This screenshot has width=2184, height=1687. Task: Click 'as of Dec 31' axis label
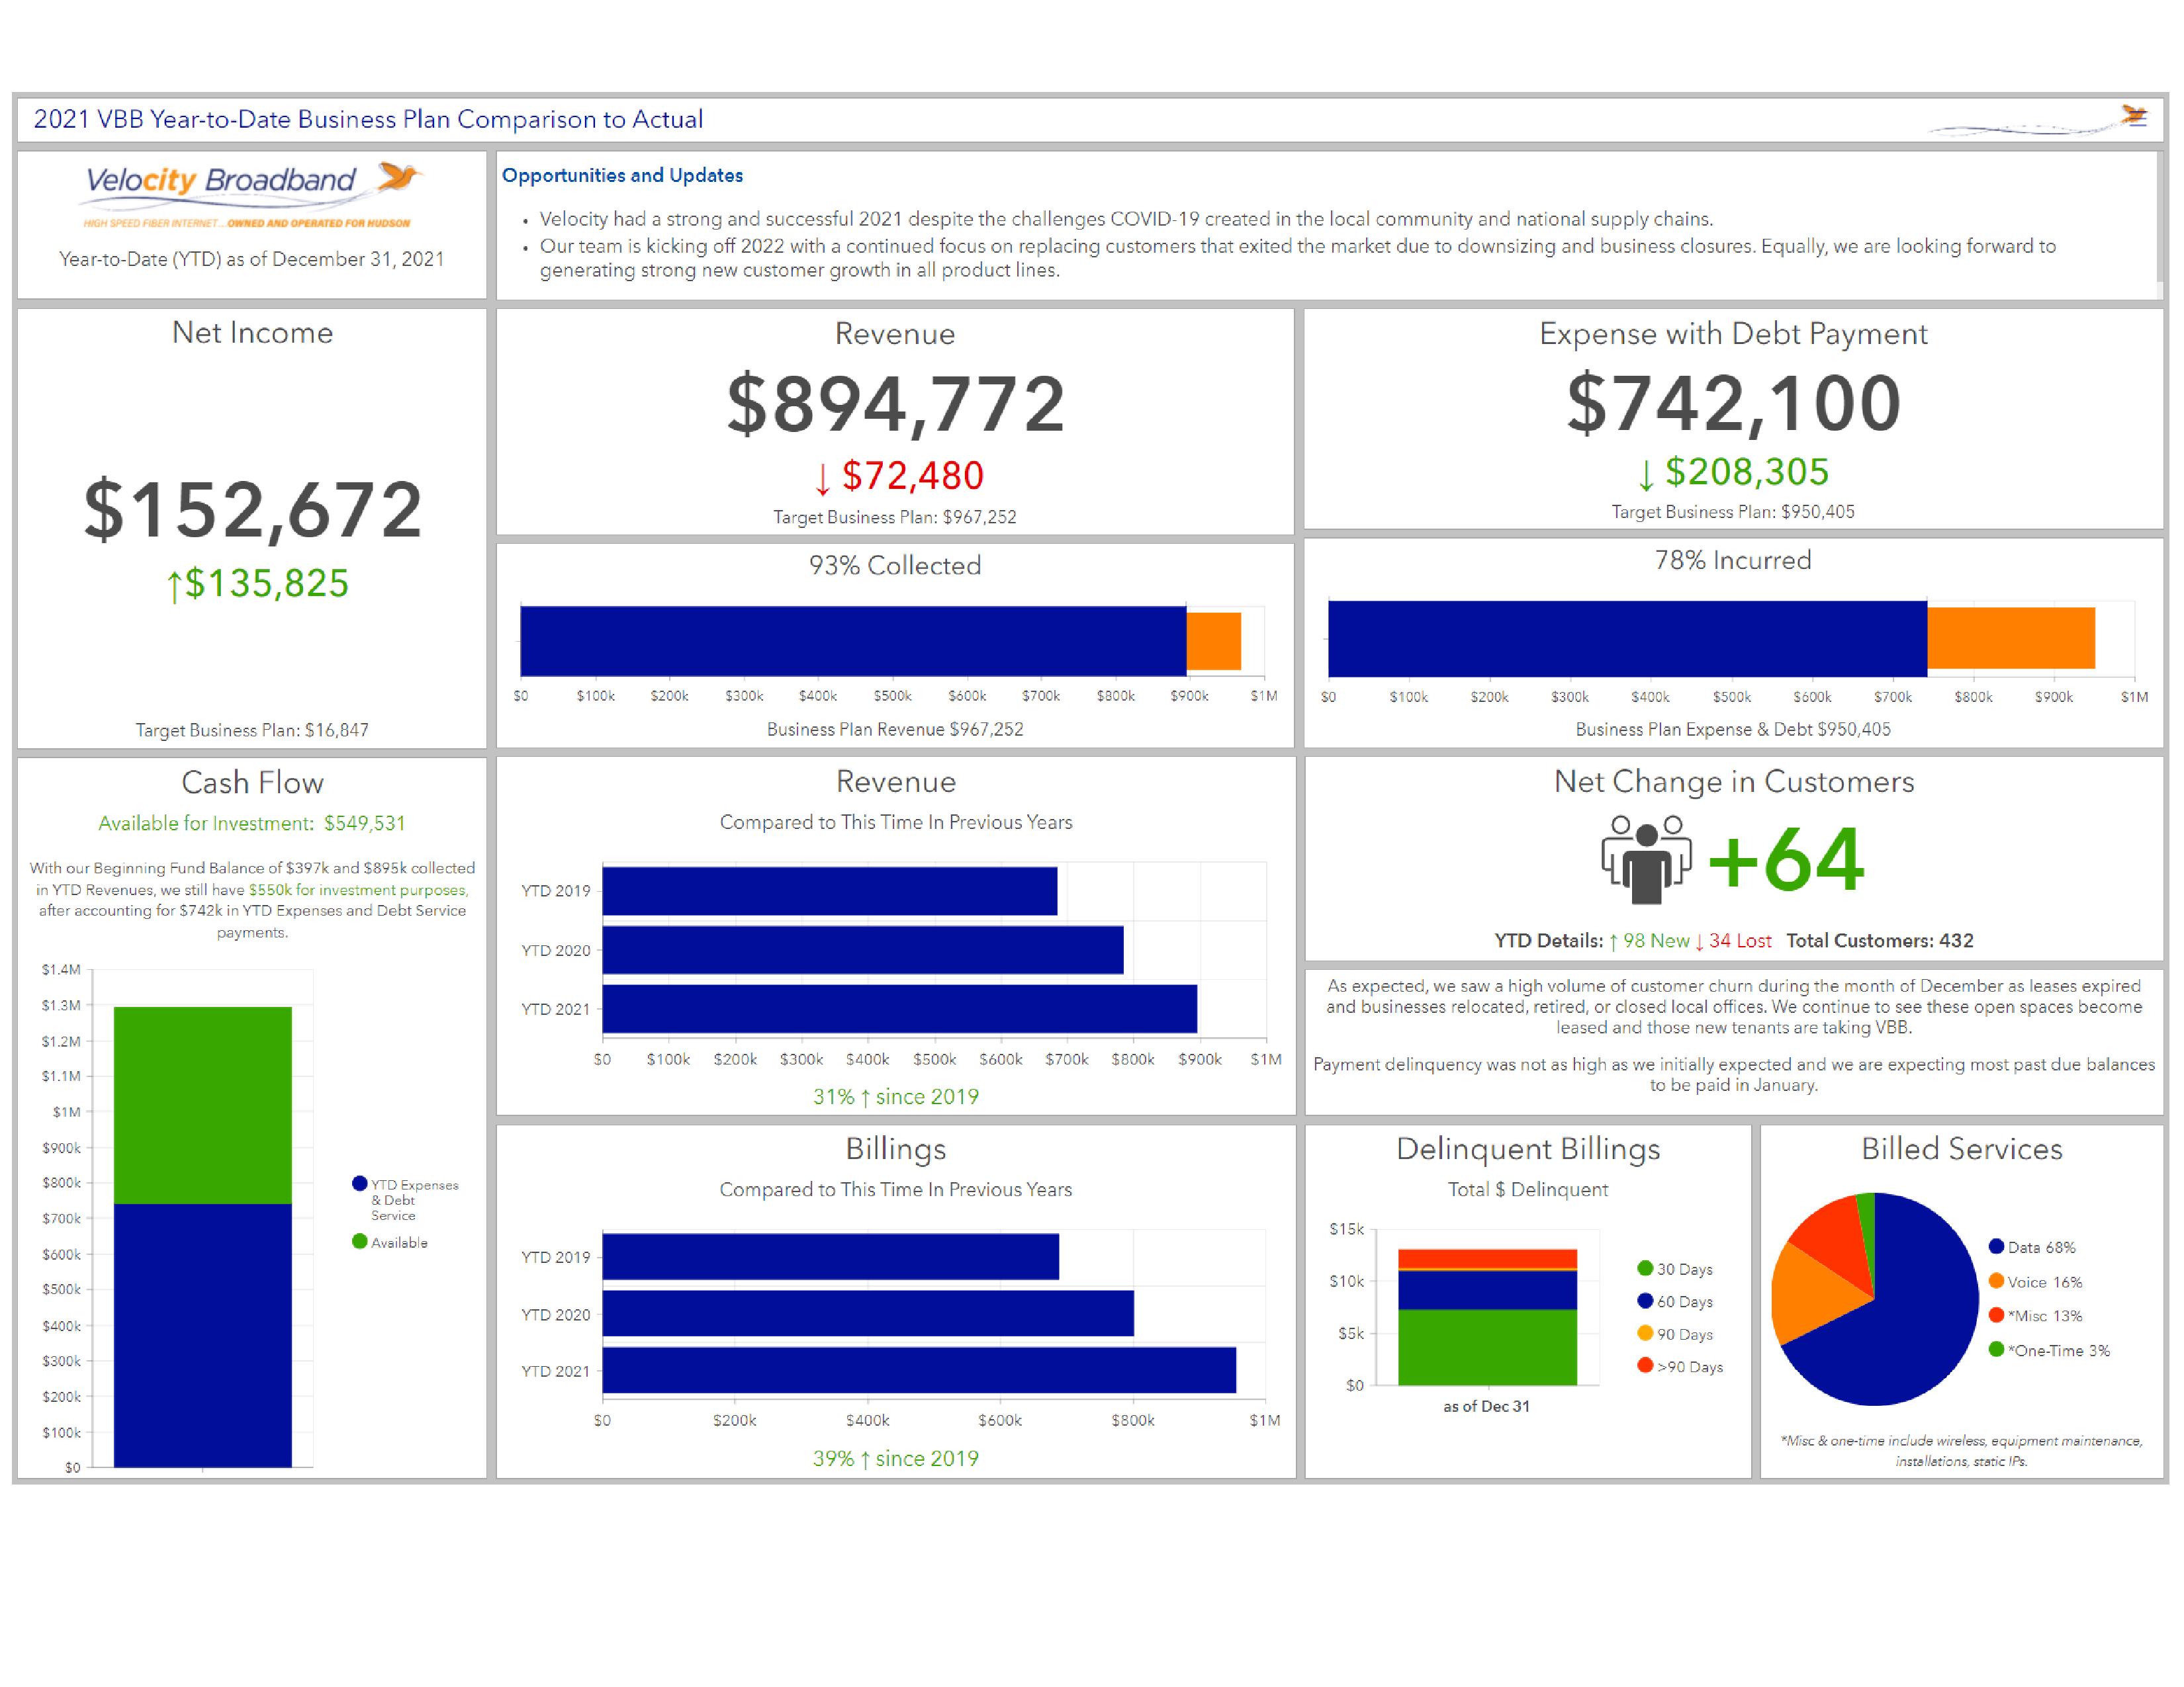pyautogui.click(x=1486, y=1406)
